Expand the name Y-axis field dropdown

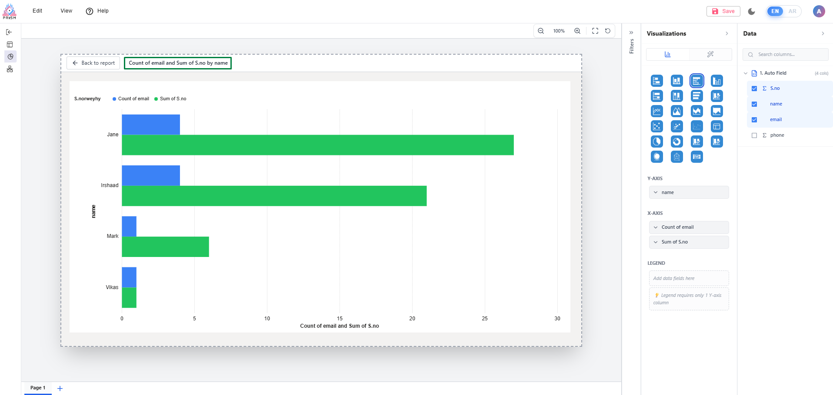coord(656,193)
